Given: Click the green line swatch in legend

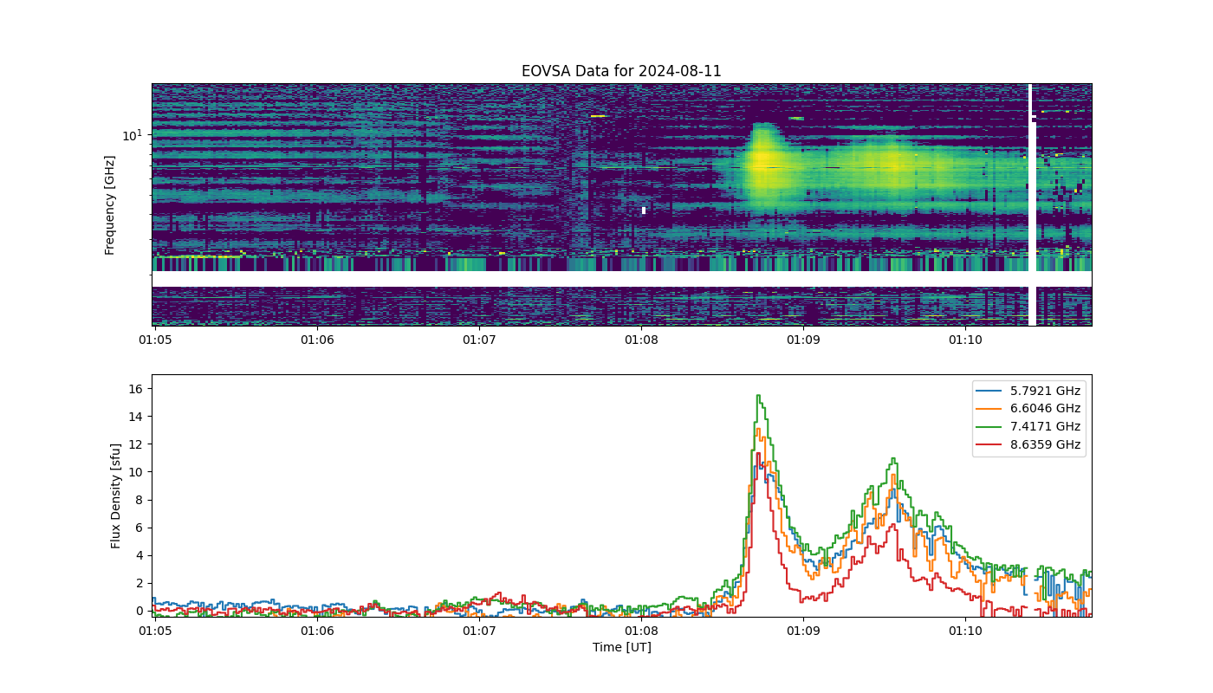Looking at the screenshot, I should click(991, 427).
